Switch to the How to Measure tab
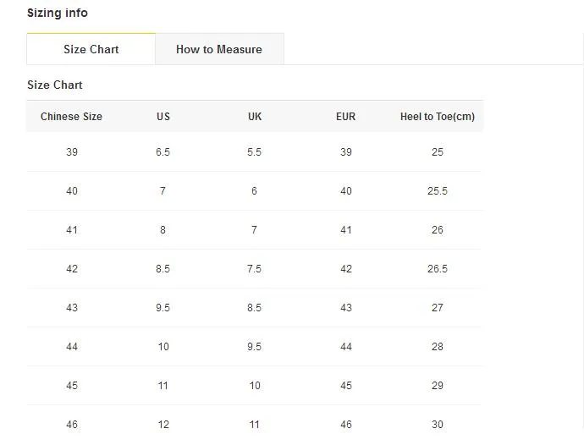 tap(219, 49)
